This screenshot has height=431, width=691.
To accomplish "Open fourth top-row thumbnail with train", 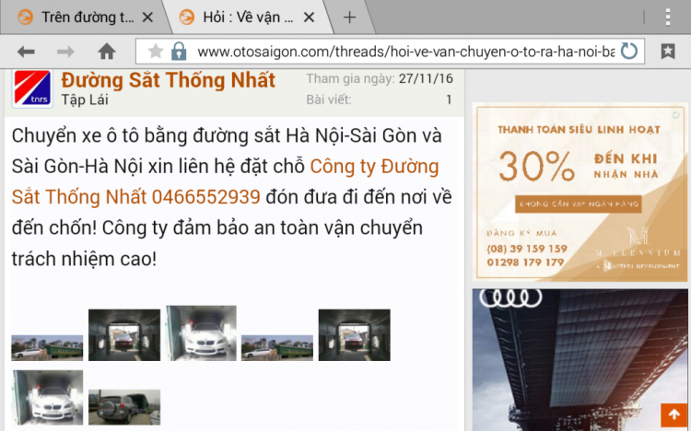I will (x=277, y=348).
